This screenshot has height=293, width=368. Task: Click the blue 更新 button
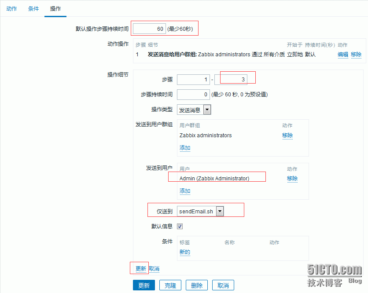144,285
